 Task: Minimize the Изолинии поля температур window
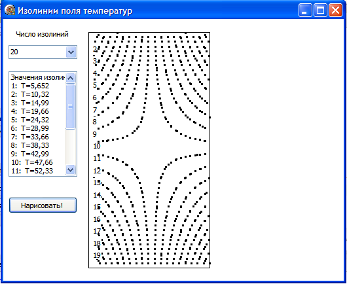point(305,10)
